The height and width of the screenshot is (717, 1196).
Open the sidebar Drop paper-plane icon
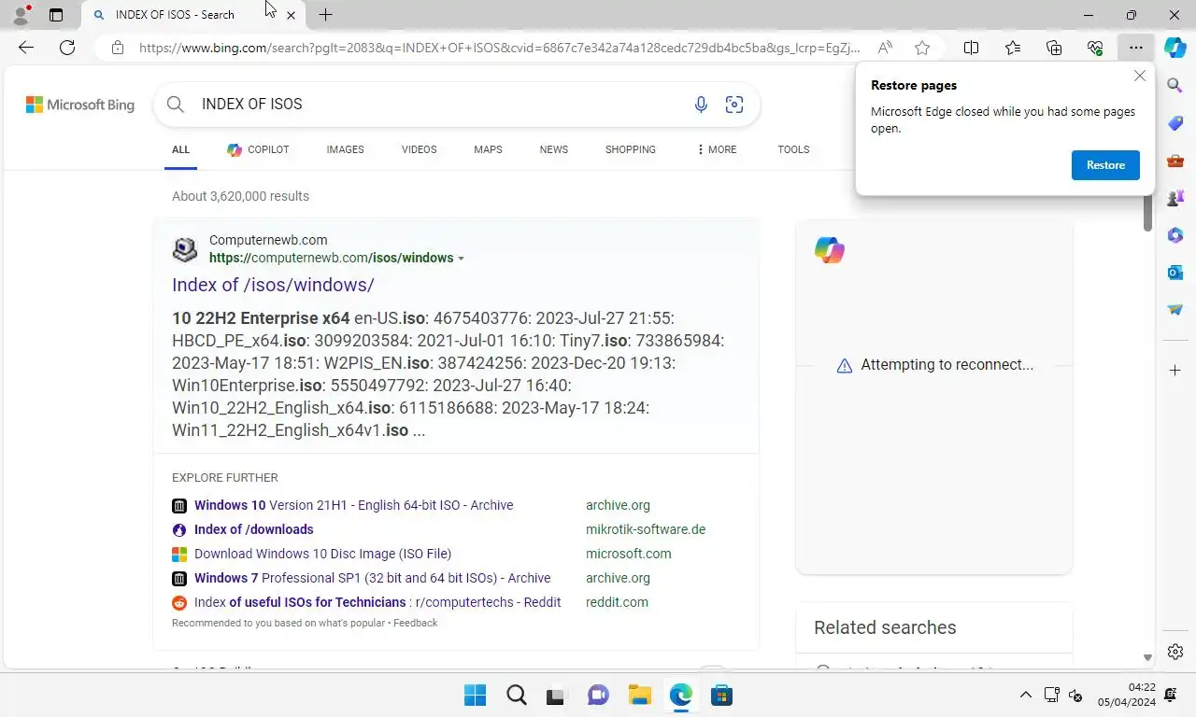[1175, 310]
